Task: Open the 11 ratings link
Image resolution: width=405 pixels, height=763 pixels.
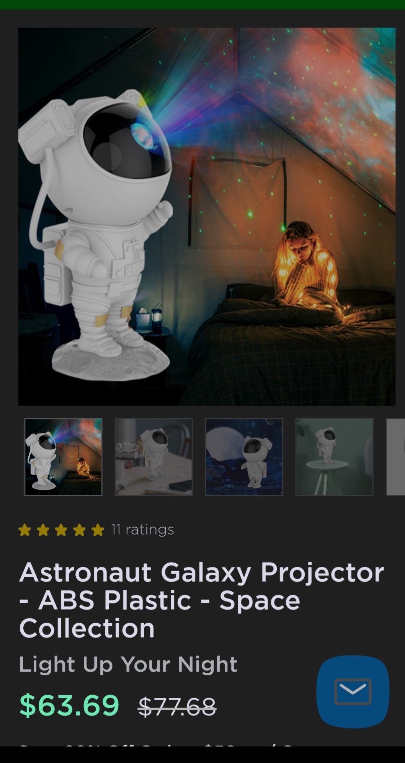Action: tap(142, 530)
